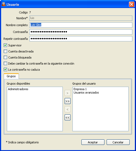Click the Contraseña password field
This screenshot has height=151, width=136.
click(81, 32)
